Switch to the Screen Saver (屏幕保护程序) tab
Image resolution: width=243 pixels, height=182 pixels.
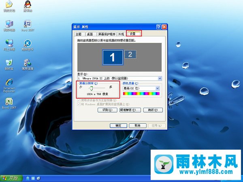tap(107, 34)
